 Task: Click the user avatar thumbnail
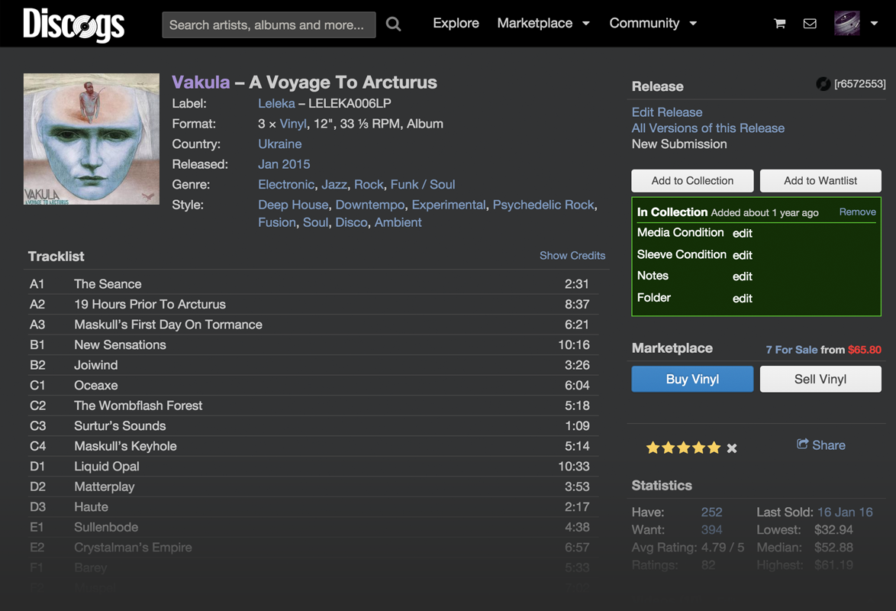click(x=847, y=24)
